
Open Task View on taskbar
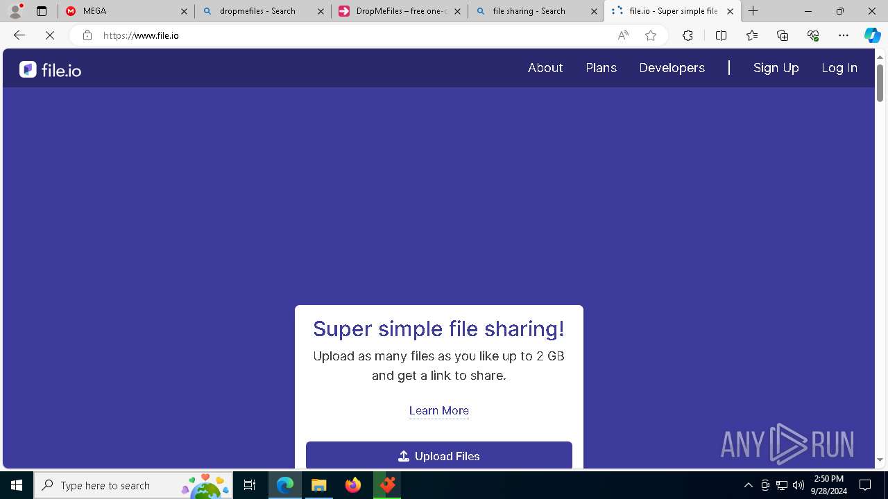(250, 485)
